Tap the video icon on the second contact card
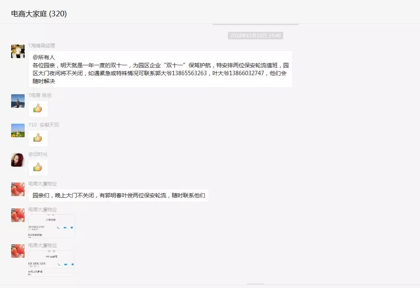The width and height of the screenshot is (420, 288). click(x=66, y=264)
